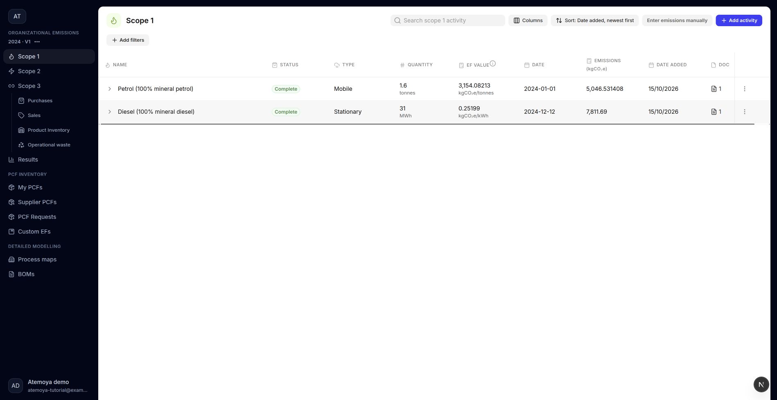Open Custom EFs
Screen dimensions: 777x400
tap(49, 231)
